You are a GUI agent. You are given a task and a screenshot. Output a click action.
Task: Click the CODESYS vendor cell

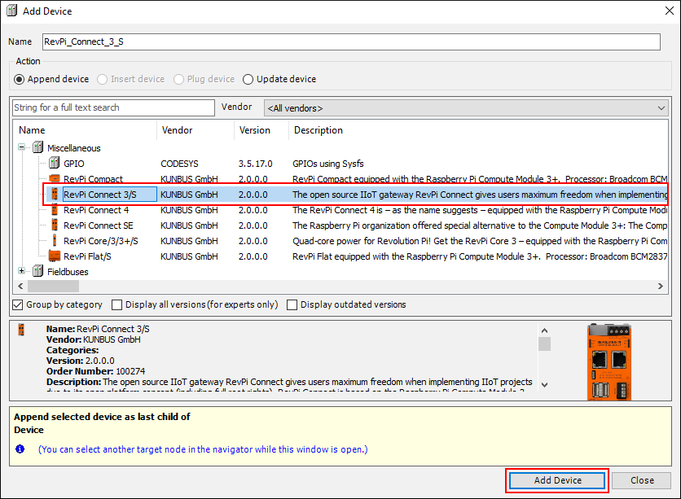[179, 164]
